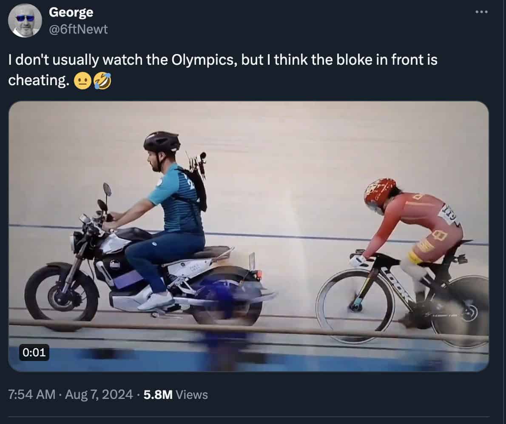Viewport: 506px width, 424px height.
Task: Click the word cheating in the tweet
Action: click(x=38, y=80)
